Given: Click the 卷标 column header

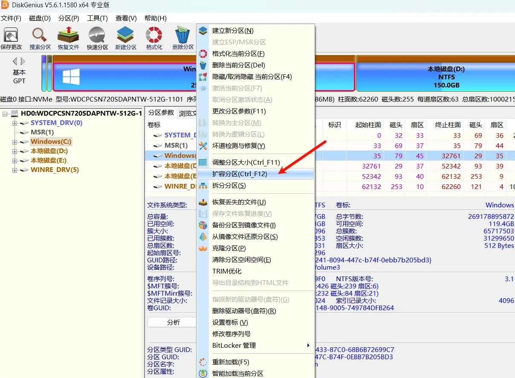Looking at the screenshot, I should click(x=154, y=125).
